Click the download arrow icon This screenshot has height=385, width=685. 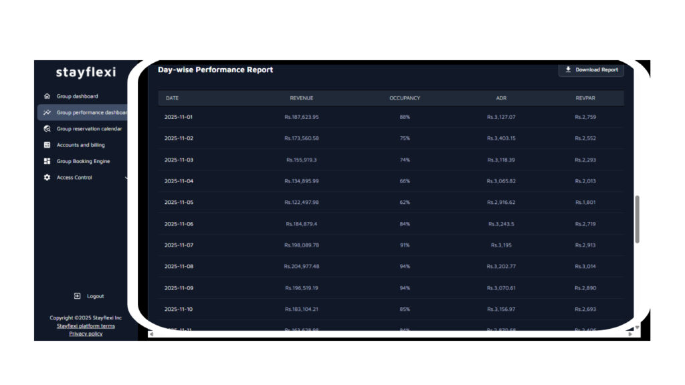pos(568,70)
